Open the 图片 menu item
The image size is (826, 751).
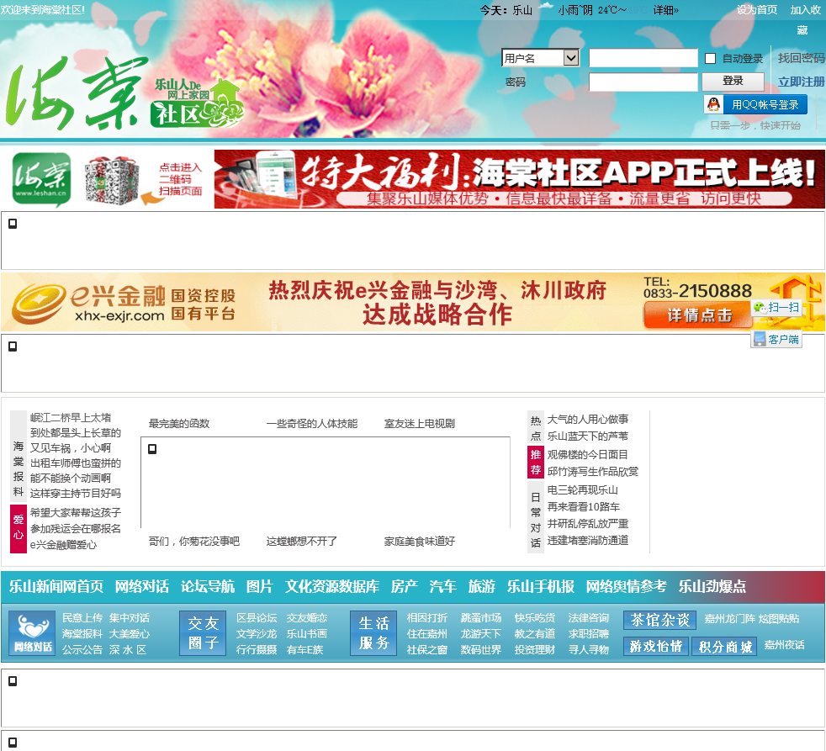tap(260, 587)
